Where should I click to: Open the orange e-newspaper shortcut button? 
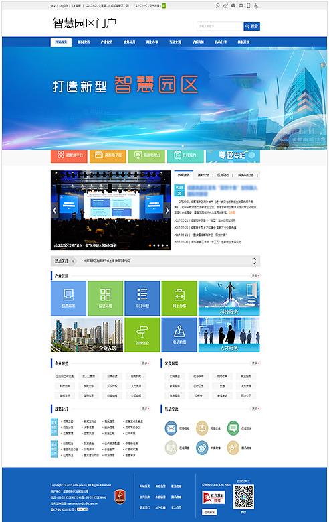pos(108,155)
